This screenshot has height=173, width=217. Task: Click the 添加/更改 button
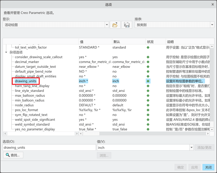click(204, 147)
